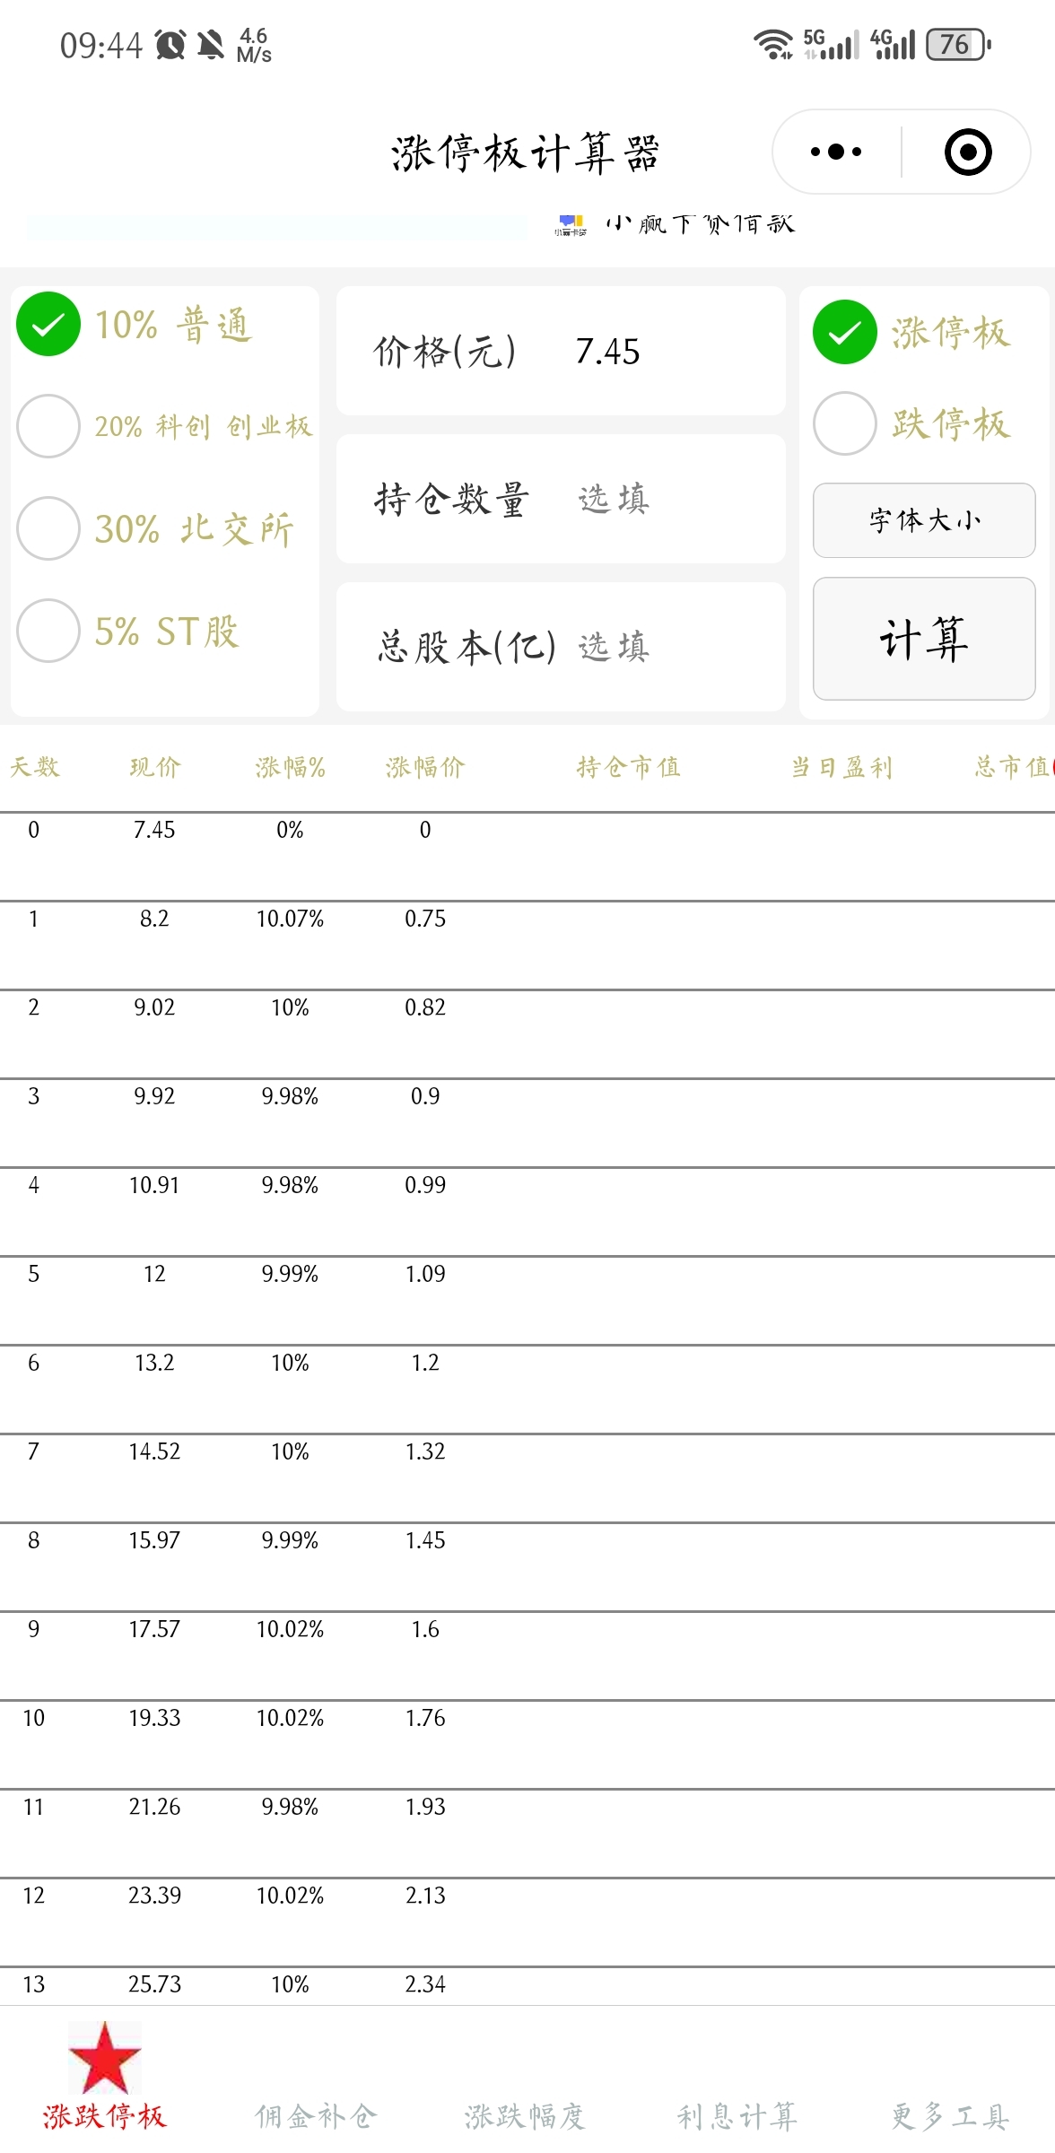Click the 计算 button
Image resolution: width=1055 pixels, height=2153 pixels.
924,639
